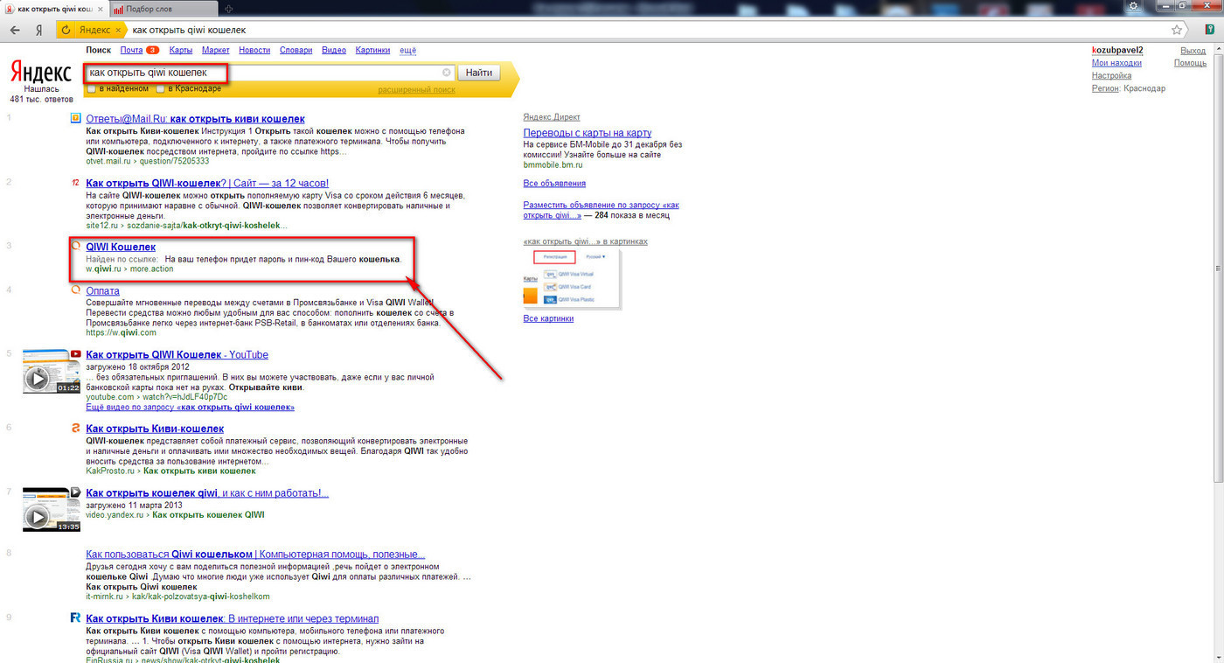
Task: Select the 'как открыть qiwi кош…' browser tab
Action: [x=54, y=9]
